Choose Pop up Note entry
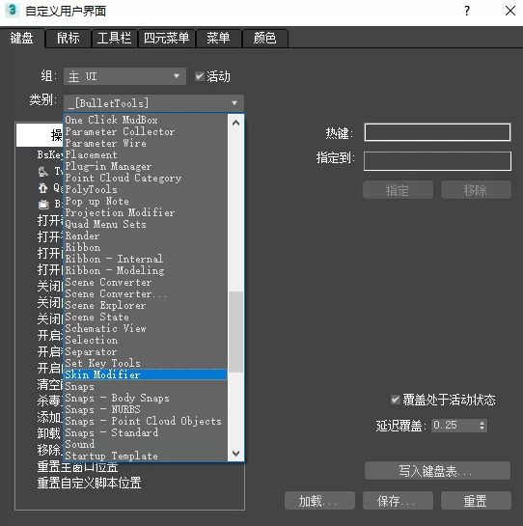Viewport: 523px width, 526px height. [x=146, y=201]
